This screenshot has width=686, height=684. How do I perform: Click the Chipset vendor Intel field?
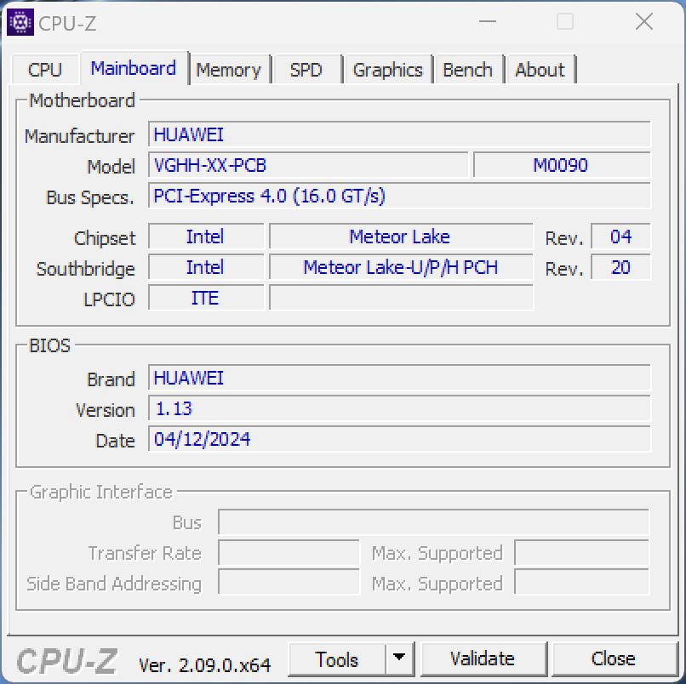pos(206,237)
